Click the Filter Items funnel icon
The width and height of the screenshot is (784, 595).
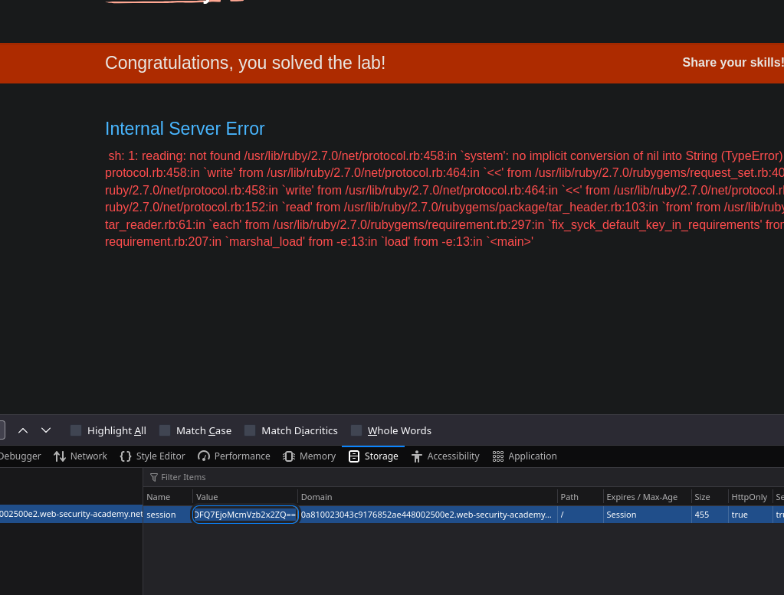154,478
